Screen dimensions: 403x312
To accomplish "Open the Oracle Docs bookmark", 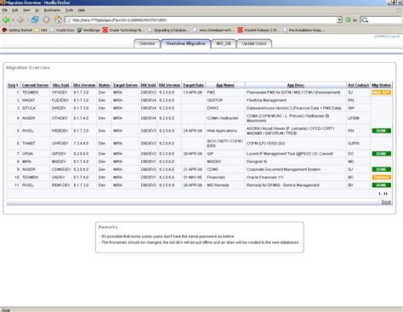I will 62,30.
